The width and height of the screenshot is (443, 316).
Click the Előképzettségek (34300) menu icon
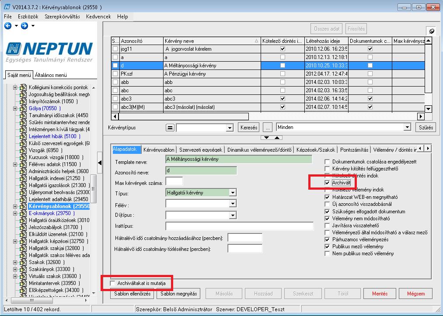tap(23, 290)
